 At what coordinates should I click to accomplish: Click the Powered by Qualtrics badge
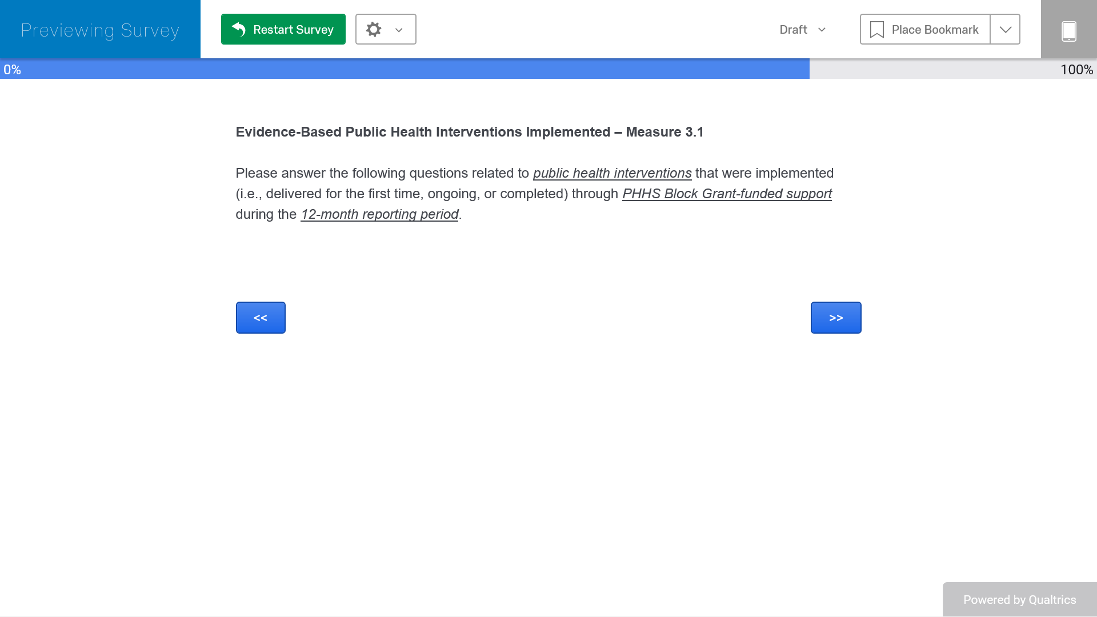pos(1019,599)
